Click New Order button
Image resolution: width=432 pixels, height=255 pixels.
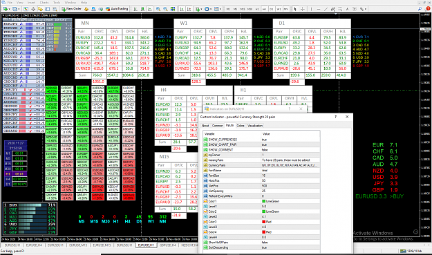72,9
